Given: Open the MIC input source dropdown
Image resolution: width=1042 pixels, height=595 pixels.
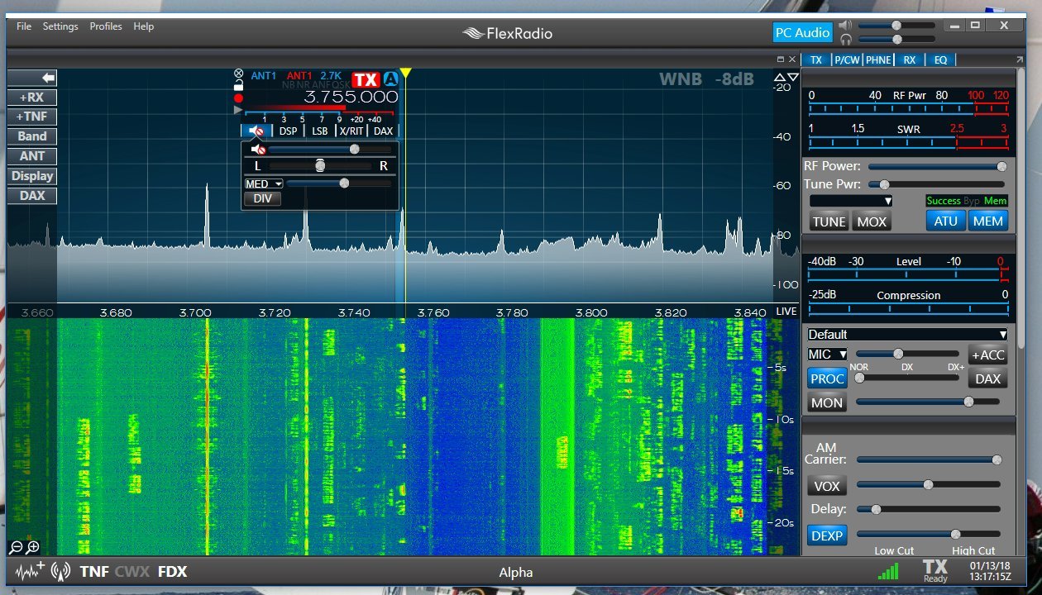Looking at the screenshot, I should (828, 354).
